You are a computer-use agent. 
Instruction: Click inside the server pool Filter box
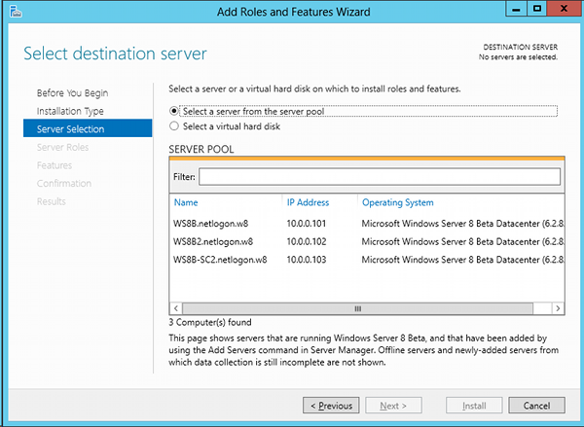point(380,176)
